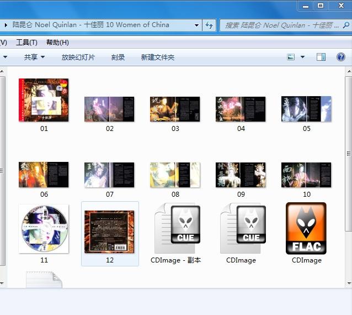352x315 pixels.
Task: Click the file list vertical scrollbar thumb
Action: pos(349,154)
